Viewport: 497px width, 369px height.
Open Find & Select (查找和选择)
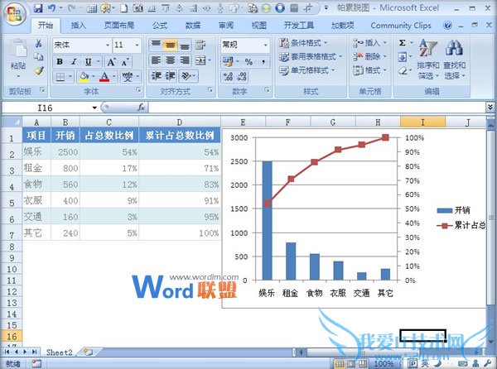[454, 60]
